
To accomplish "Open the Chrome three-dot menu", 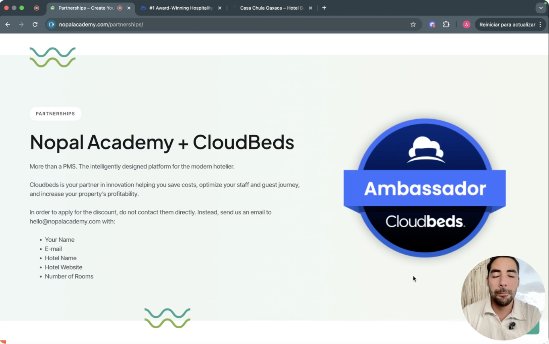I will 540,25.
